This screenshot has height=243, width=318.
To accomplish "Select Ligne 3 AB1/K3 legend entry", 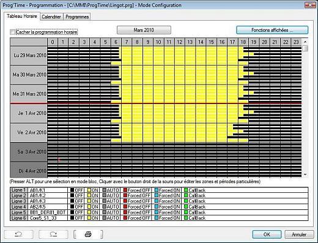I will pyautogui.click(x=39, y=201).
